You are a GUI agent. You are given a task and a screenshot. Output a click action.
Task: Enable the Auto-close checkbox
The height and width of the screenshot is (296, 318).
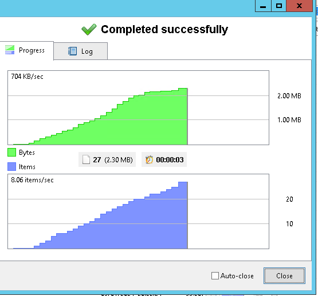(215, 276)
